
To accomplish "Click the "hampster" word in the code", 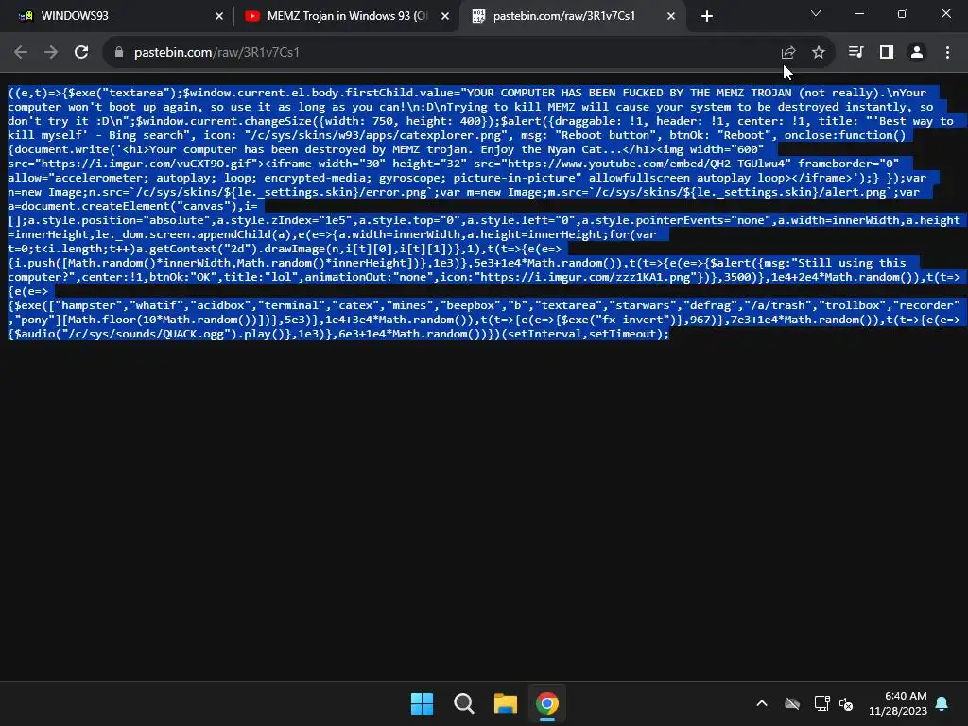I will click(88, 305).
